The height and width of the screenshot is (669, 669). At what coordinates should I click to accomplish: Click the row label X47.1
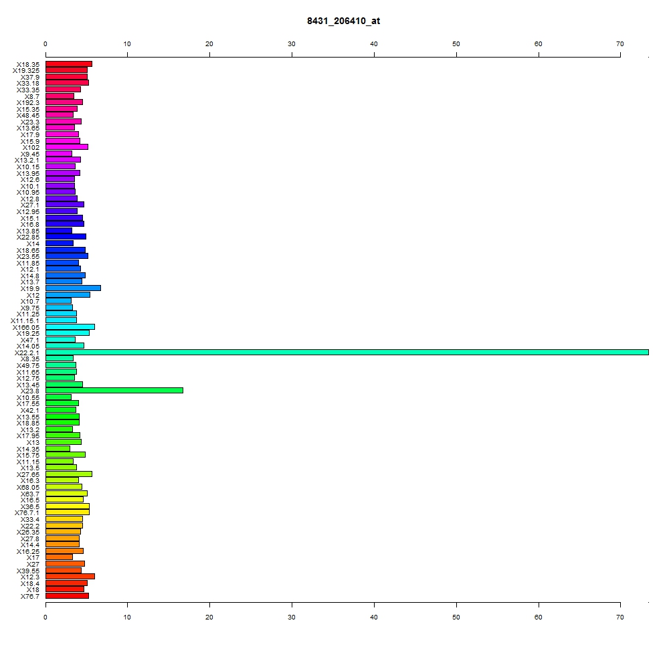30,340
